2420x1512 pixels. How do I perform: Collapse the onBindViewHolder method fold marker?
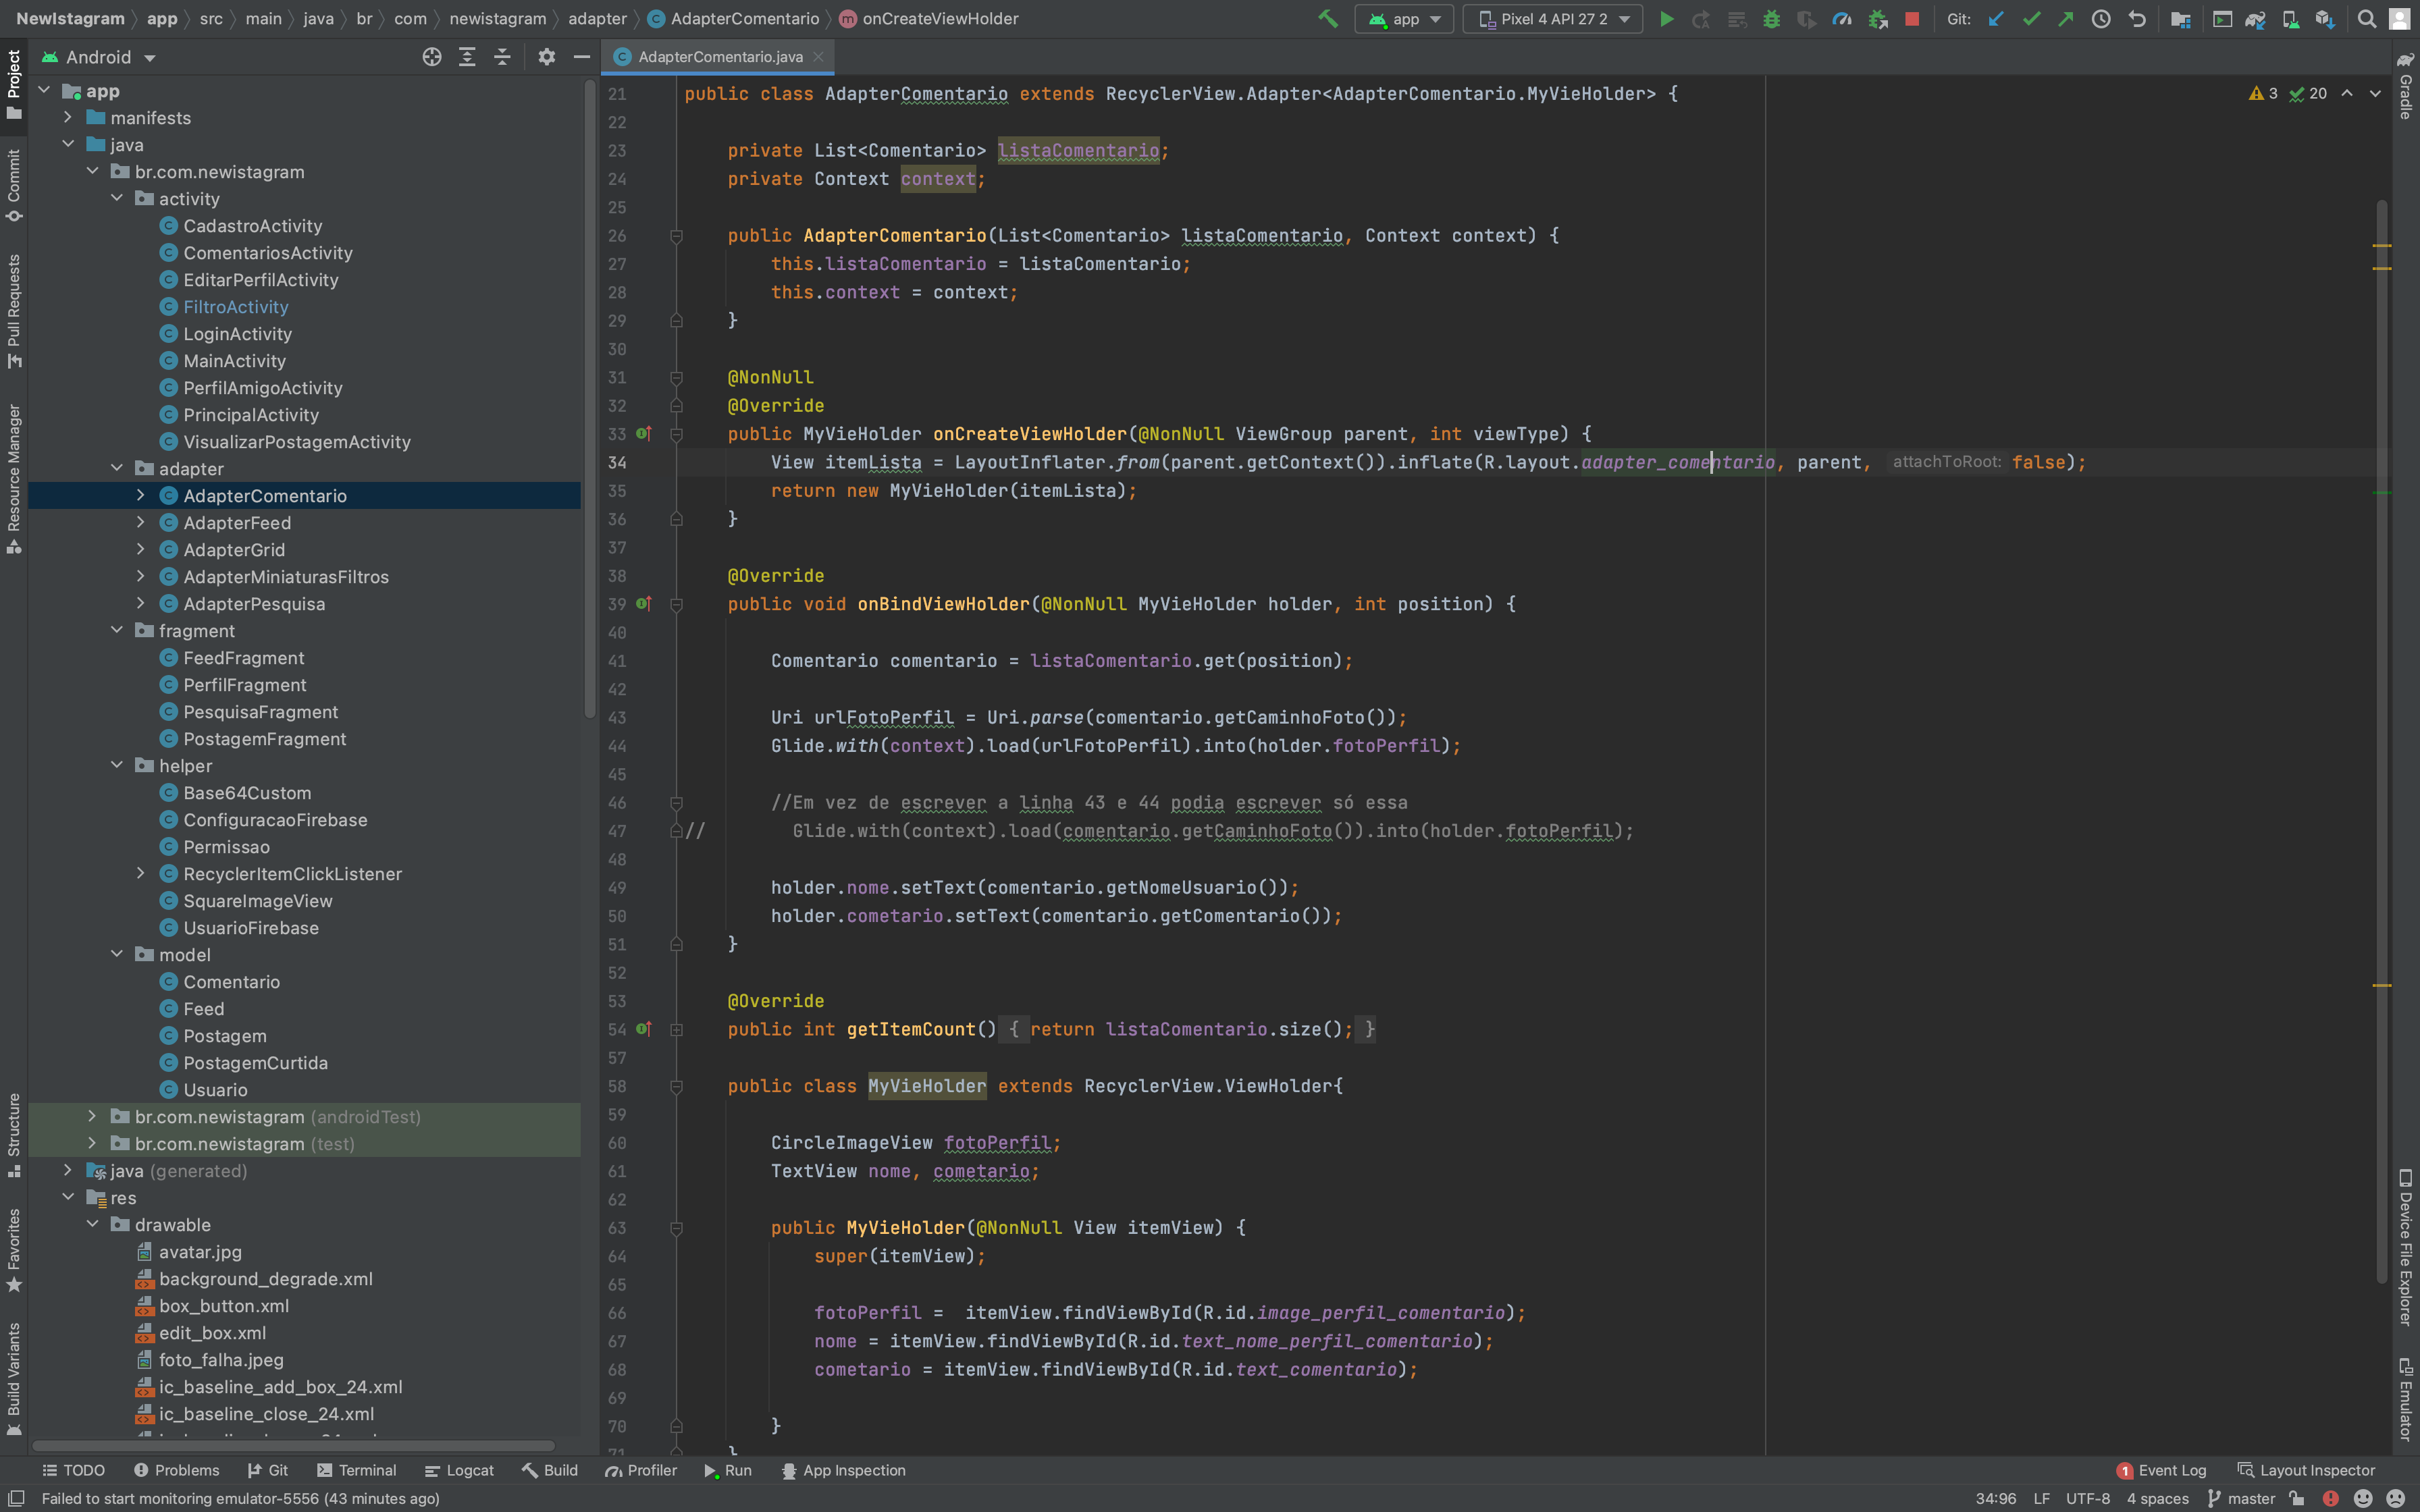point(677,604)
